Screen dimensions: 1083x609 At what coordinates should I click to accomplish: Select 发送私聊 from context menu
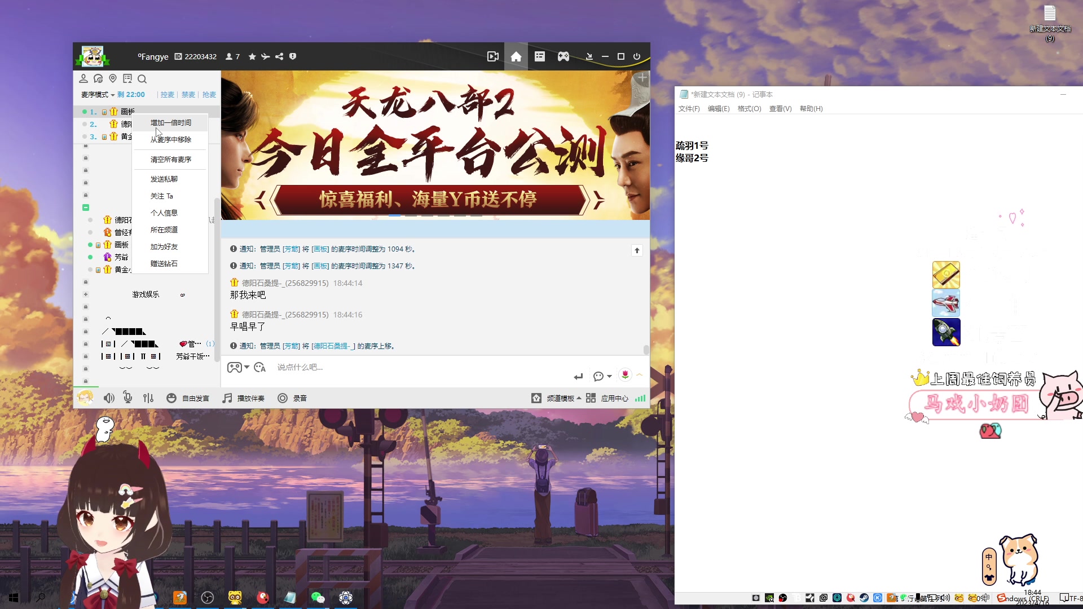[x=164, y=179]
